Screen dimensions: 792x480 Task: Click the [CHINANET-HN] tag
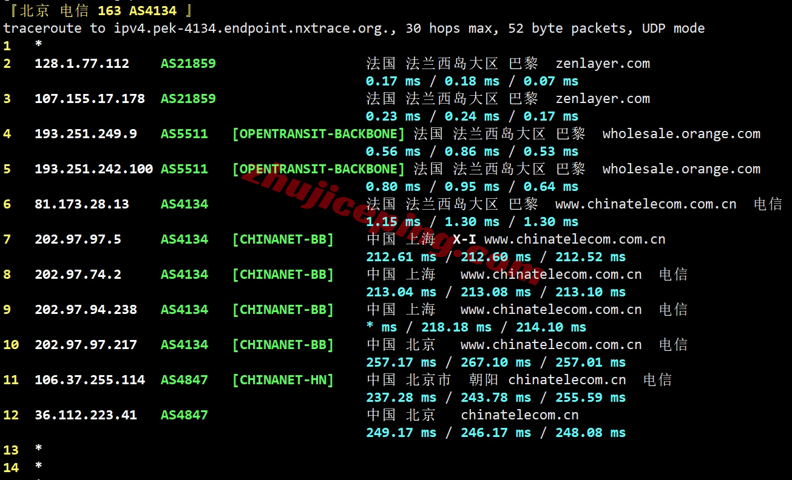click(283, 380)
